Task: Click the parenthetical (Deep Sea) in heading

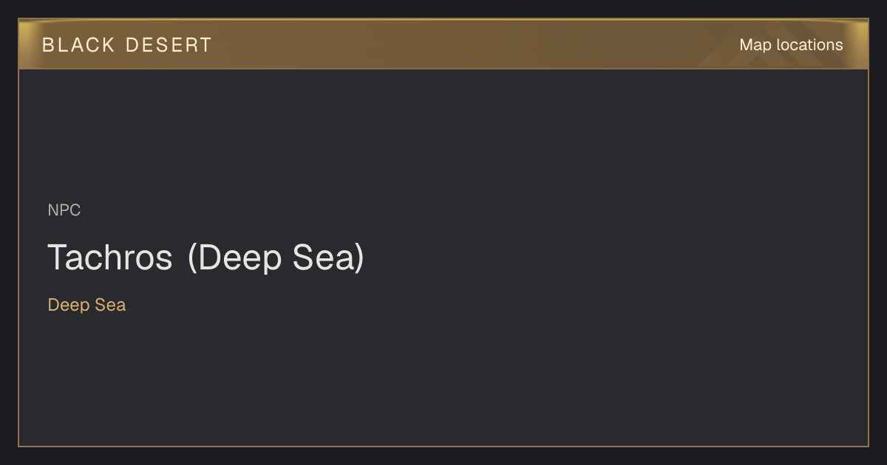Action: tap(276, 258)
